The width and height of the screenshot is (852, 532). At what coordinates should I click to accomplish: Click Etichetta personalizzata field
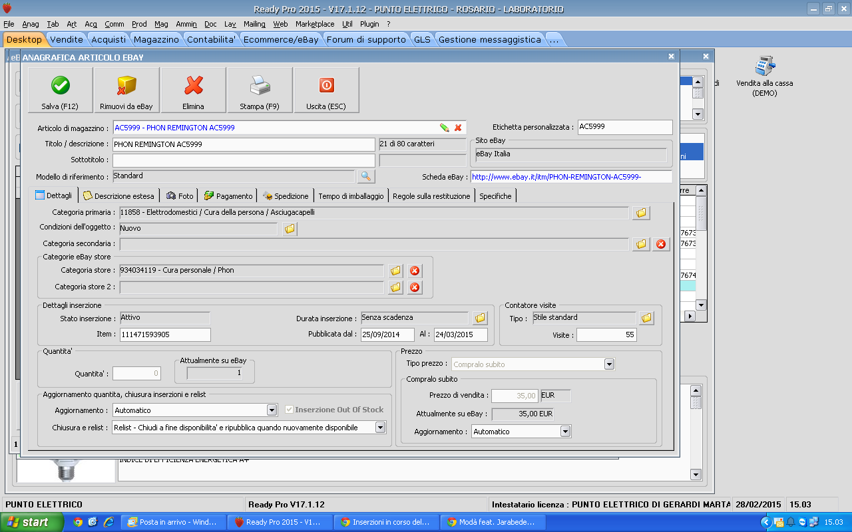pos(625,127)
